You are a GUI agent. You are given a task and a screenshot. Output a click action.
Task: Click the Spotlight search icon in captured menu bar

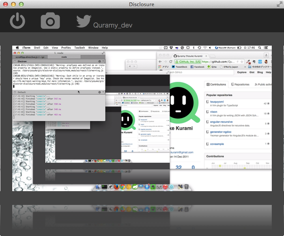click(260, 48)
